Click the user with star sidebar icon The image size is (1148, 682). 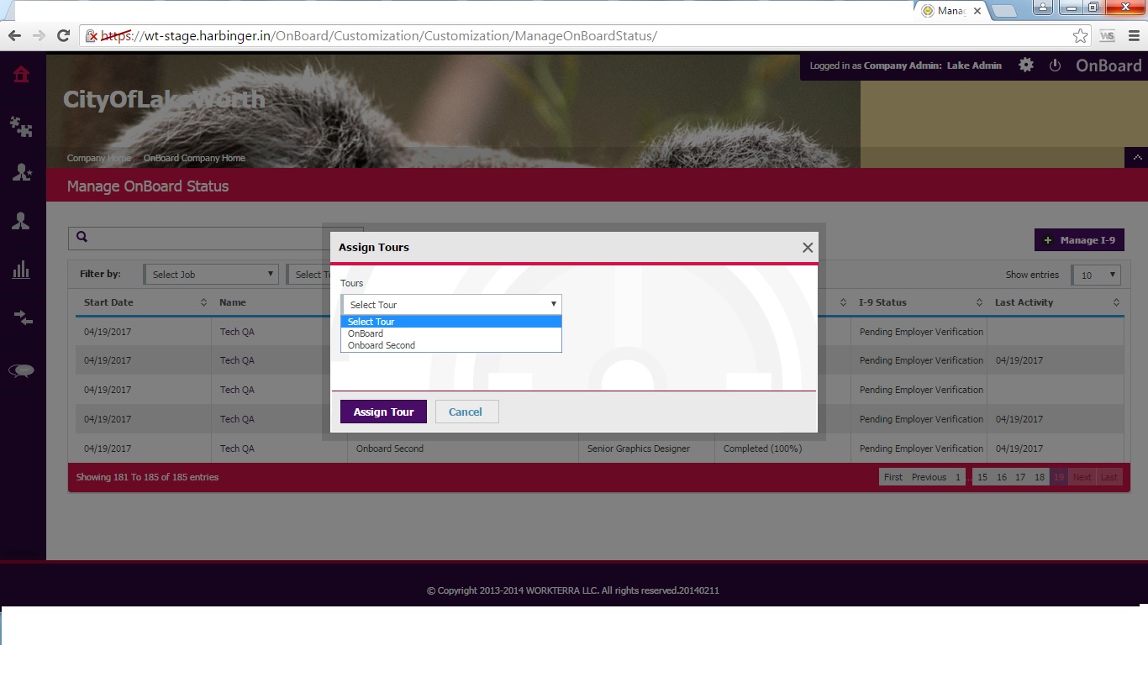21,172
